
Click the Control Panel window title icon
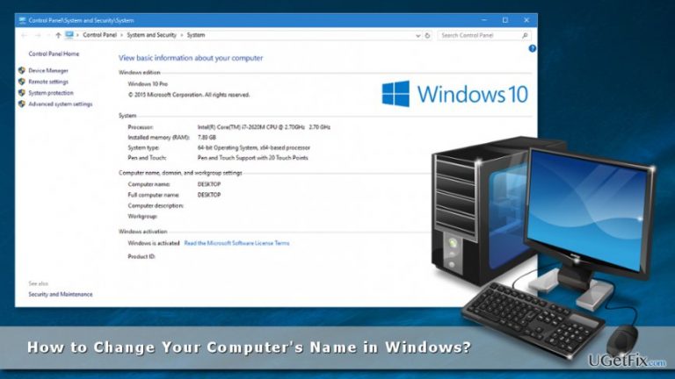(22, 20)
